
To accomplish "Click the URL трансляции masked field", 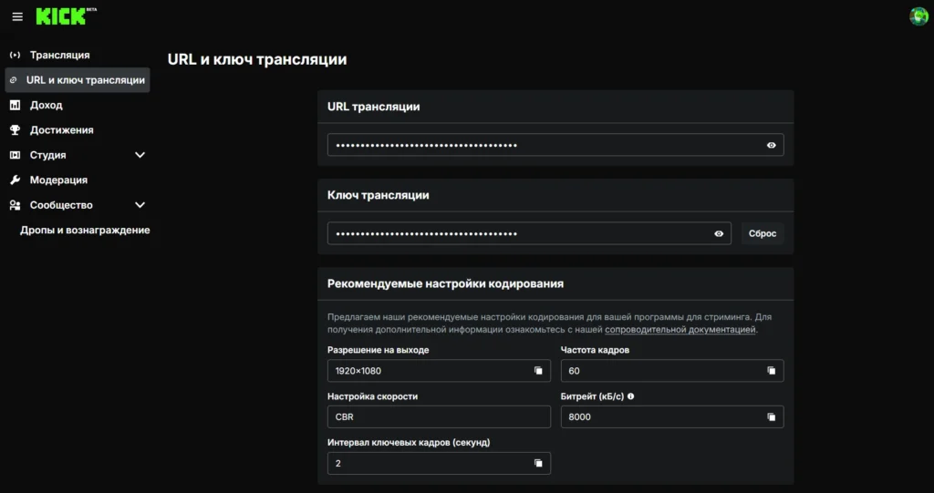I will (555, 145).
